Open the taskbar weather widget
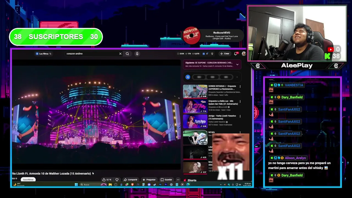 19,185
